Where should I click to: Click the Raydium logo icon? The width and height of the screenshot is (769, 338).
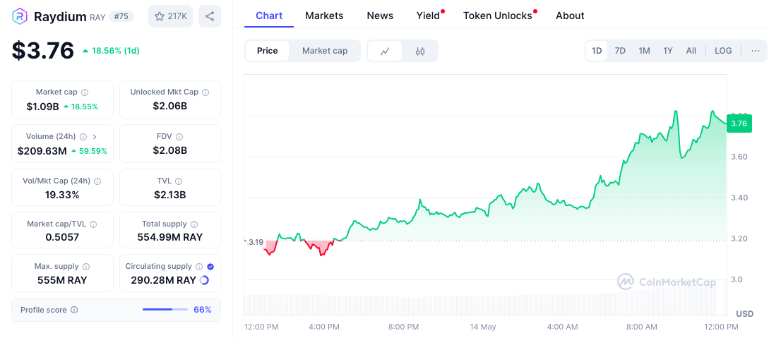click(20, 16)
